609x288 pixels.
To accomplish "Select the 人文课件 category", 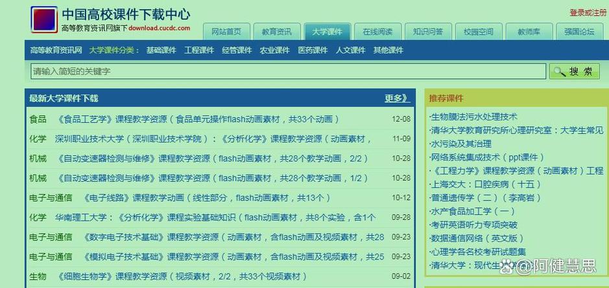I will pyautogui.click(x=351, y=50).
